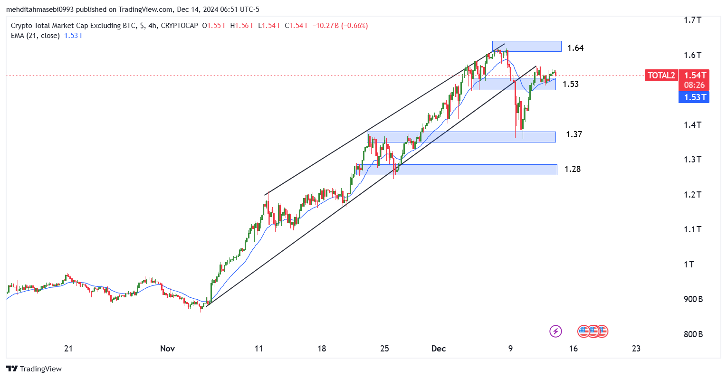This screenshot has width=727, height=379.
Task: Click the 1.2T price axis label
Action: coord(692,195)
